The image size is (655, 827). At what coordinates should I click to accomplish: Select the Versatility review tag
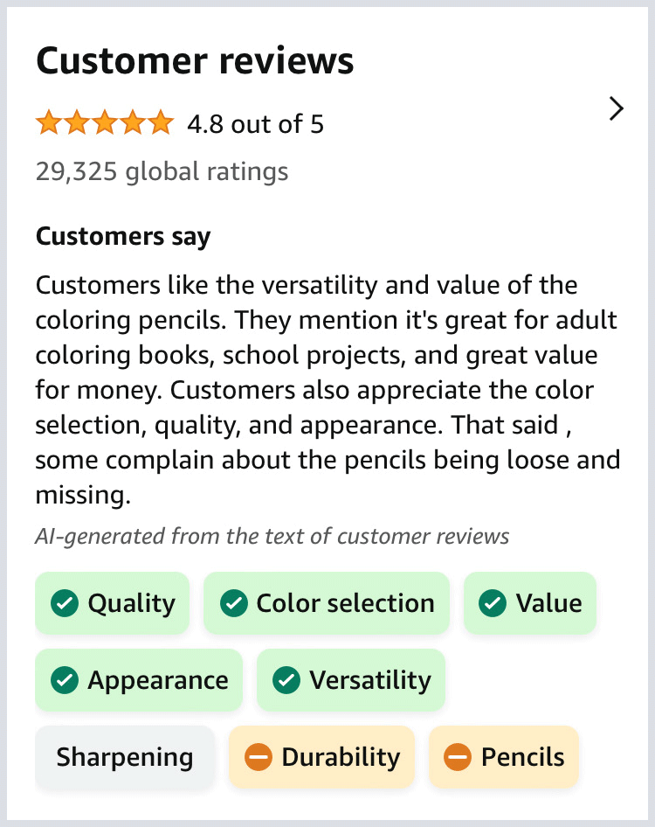coord(350,679)
